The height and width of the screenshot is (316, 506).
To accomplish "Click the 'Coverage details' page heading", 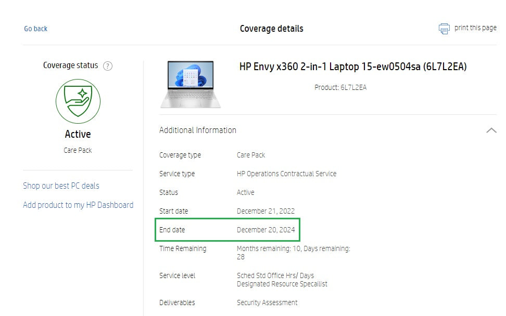I will pos(271,29).
